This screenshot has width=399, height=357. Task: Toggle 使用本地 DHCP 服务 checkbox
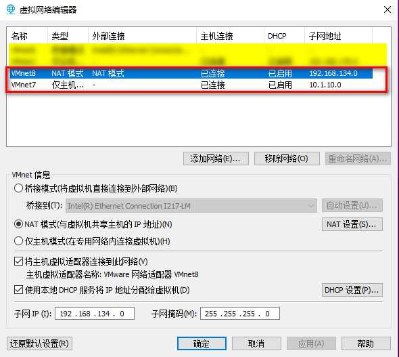pos(18,290)
